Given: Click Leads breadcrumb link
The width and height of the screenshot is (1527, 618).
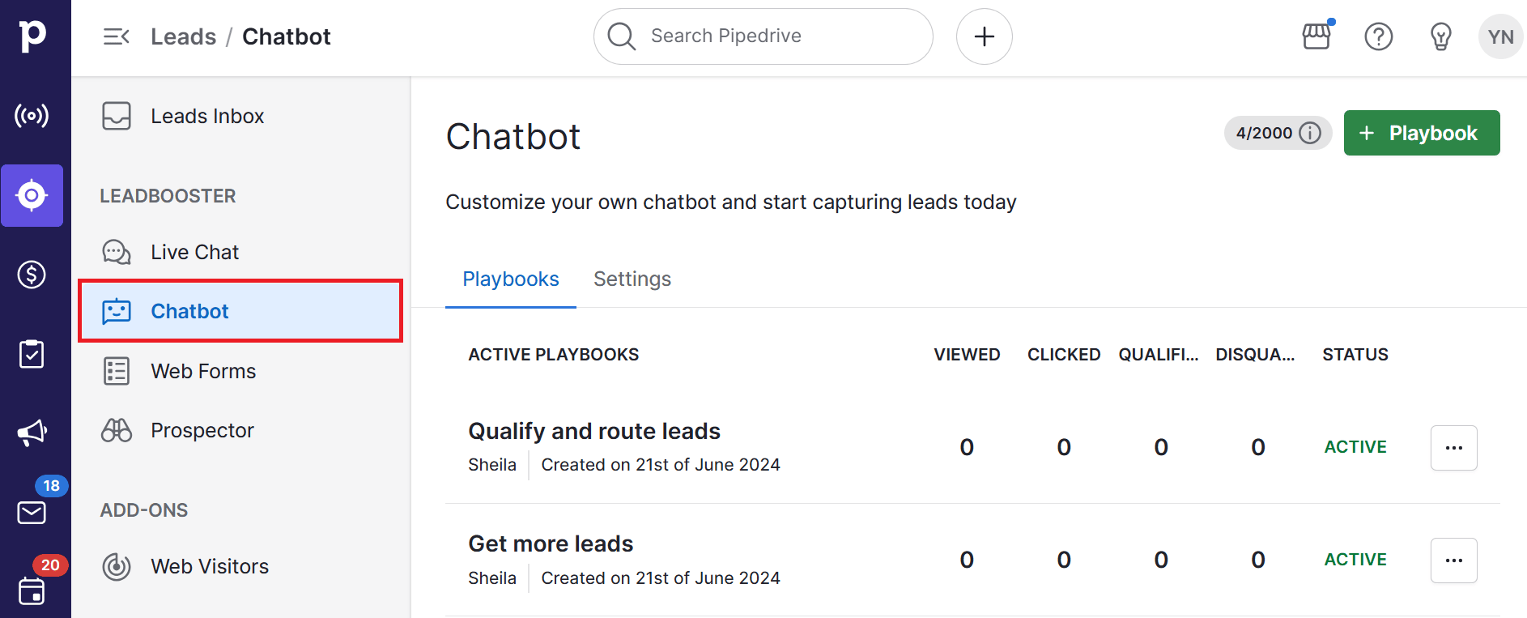Looking at the screenshot, I should coord(184,36).
